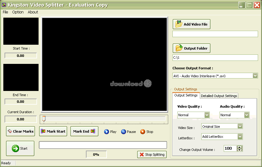262x167 pixels.
Task: Click the "Video Quality :" label
Action: [x=189, y=106]
